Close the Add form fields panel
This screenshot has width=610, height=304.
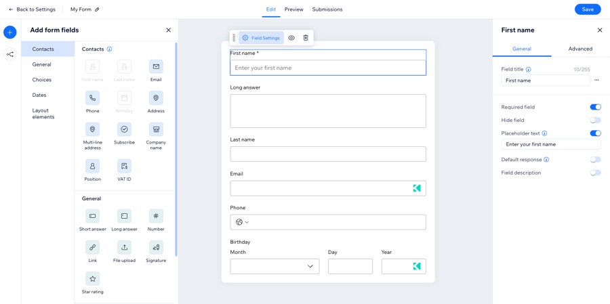[169, 30]
